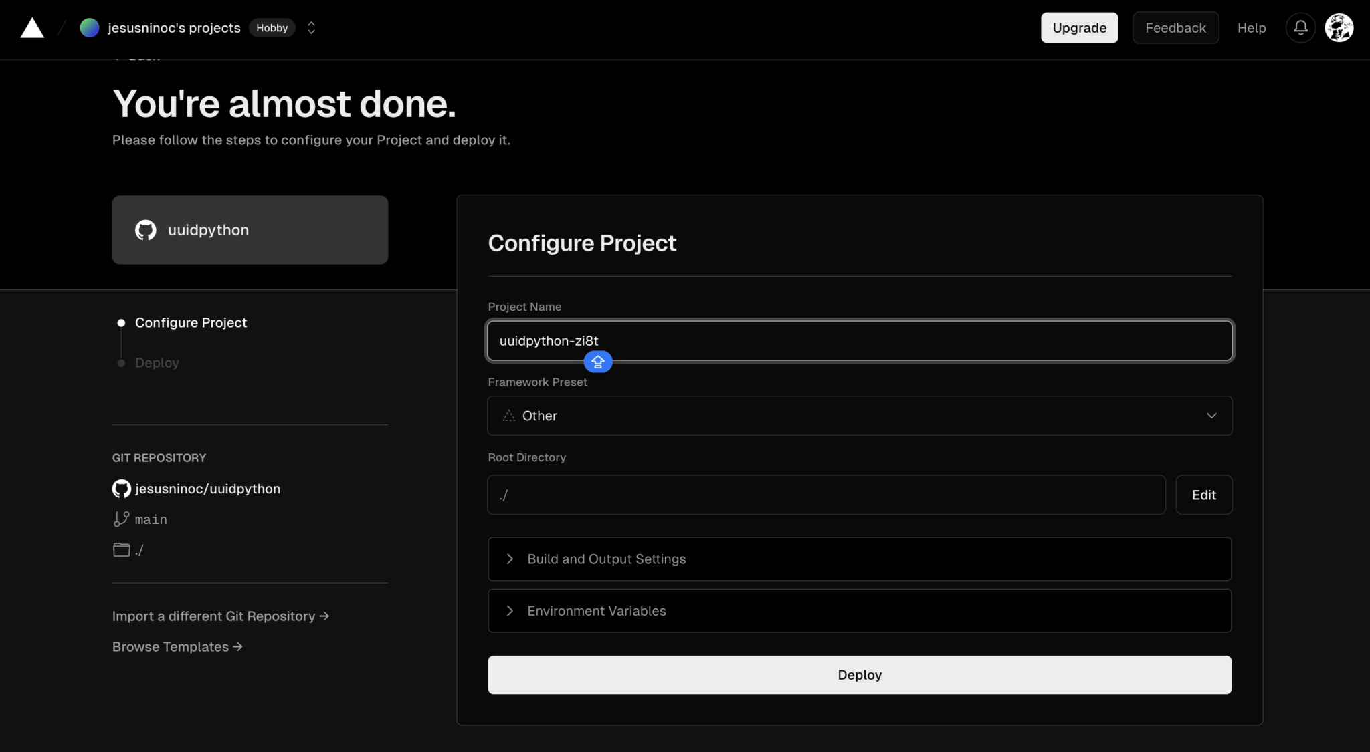Click the chevron beside Environment Variables
Image resolution: width=1370 pixels, height=752 pixels.
[x=510, y=611]
